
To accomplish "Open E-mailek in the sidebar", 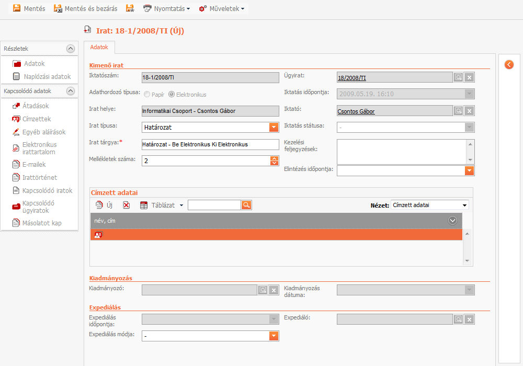I will [29, 164].
